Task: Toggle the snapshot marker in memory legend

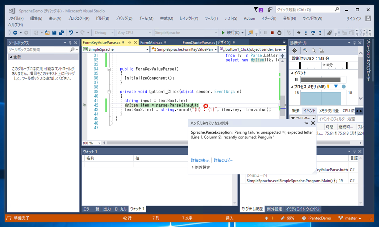Action: point(336,86)
